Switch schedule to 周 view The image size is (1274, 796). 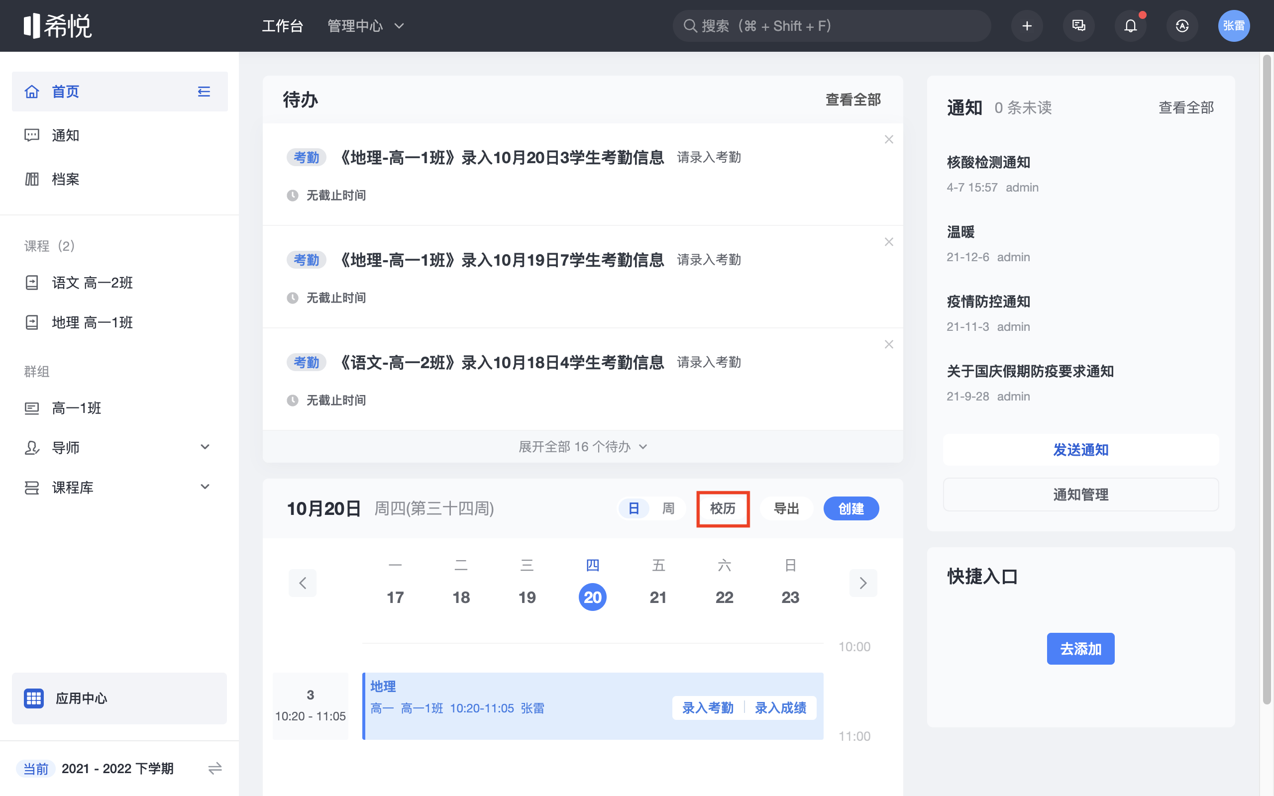coord(668,508)
